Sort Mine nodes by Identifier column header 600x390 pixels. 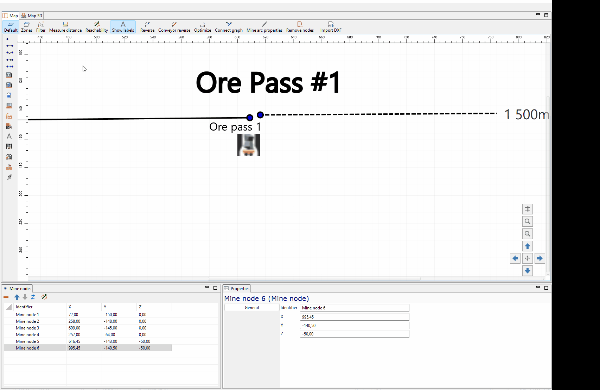tap(40, 307)
